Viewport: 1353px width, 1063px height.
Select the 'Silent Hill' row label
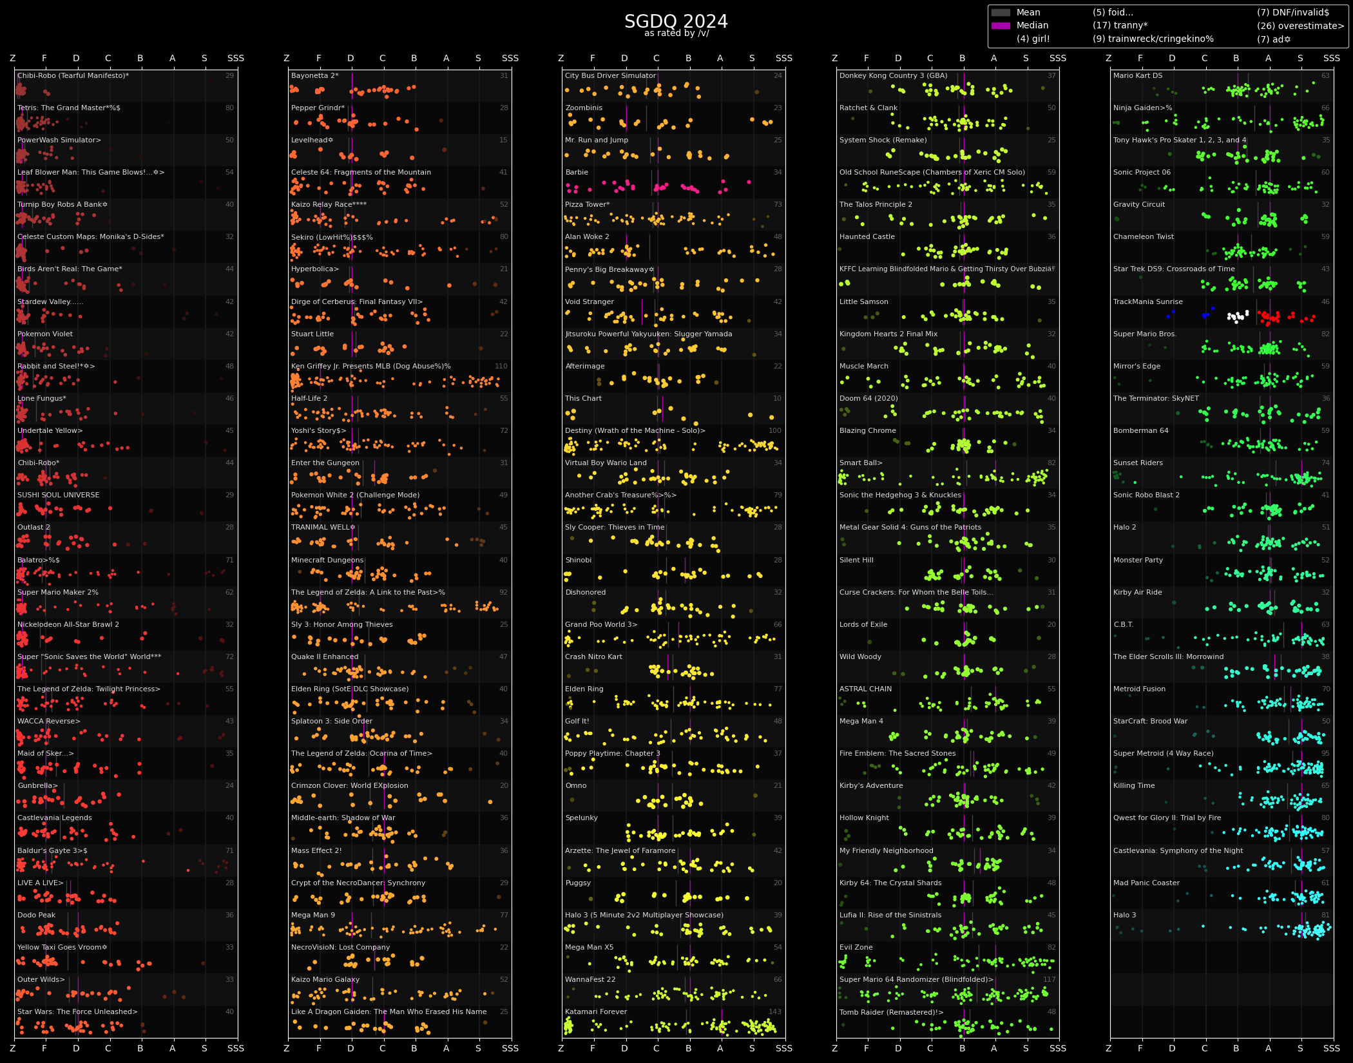(x=856, y=560)
